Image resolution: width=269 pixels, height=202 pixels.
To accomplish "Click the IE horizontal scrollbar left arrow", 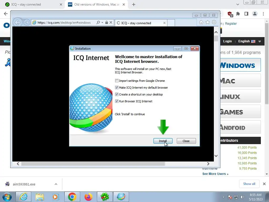I will click(x=18, y=164).
